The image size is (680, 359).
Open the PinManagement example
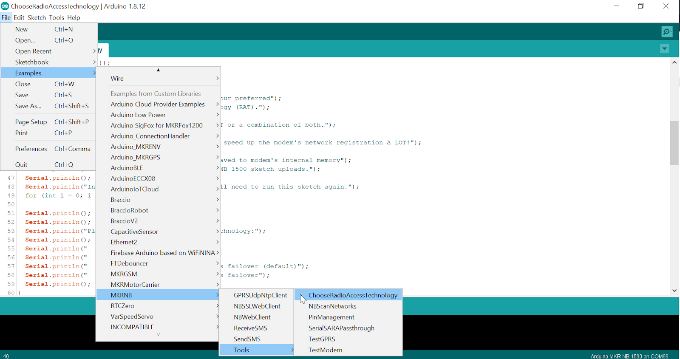tap(348, 317)
